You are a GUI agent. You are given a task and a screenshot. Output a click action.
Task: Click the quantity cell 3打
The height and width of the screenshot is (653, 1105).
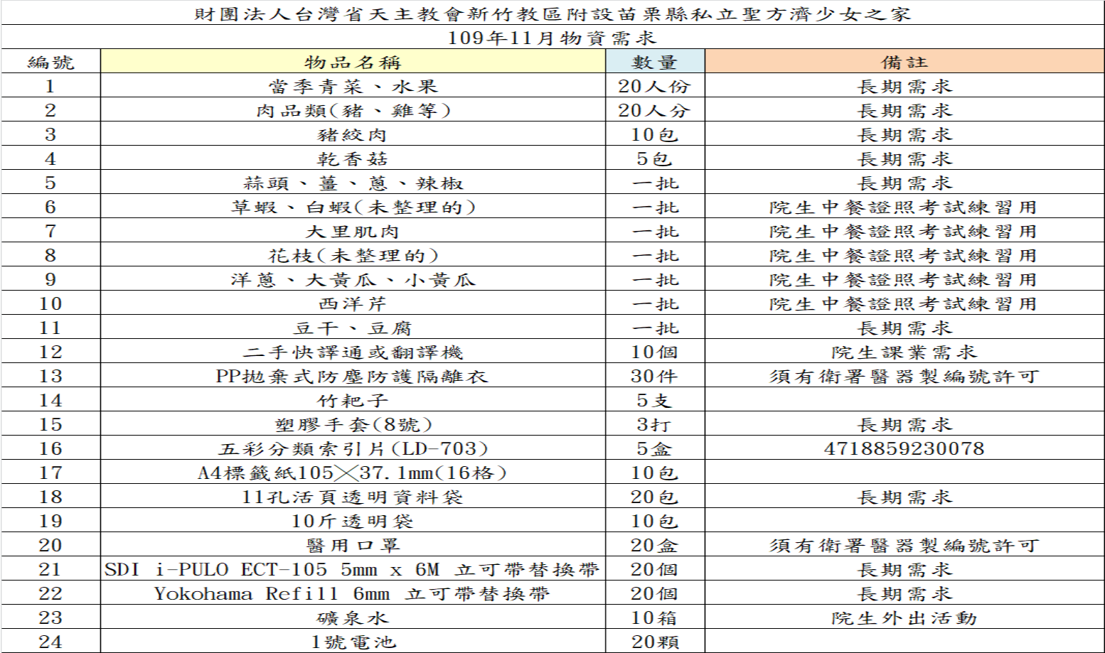click(x=655, y=424)
